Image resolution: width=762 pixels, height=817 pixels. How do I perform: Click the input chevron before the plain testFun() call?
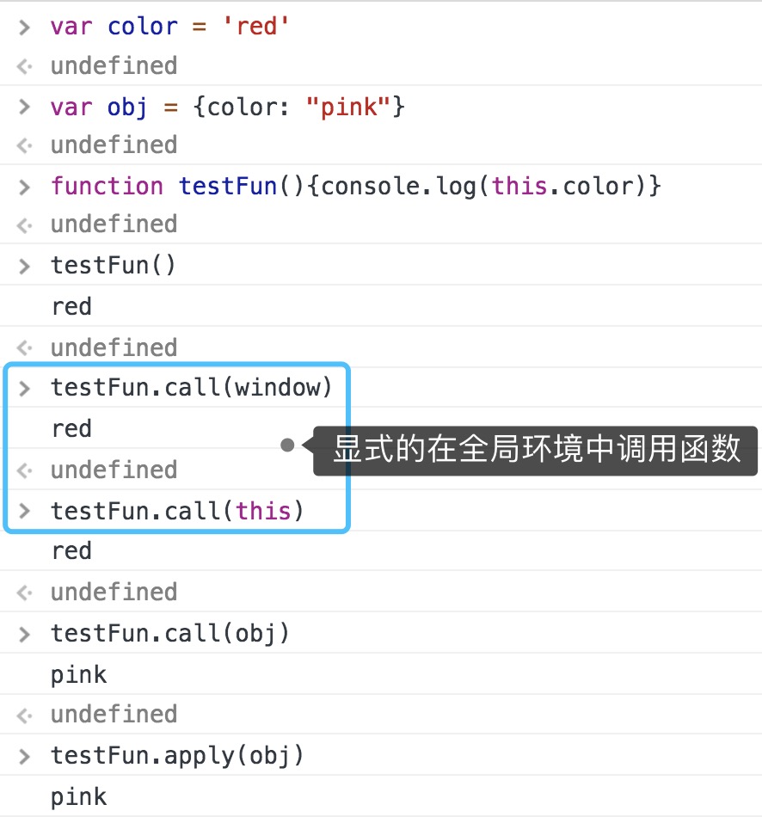pos(25,266)
